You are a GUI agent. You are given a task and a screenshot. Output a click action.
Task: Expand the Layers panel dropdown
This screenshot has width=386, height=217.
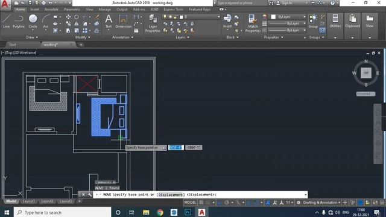pos(182,37)
